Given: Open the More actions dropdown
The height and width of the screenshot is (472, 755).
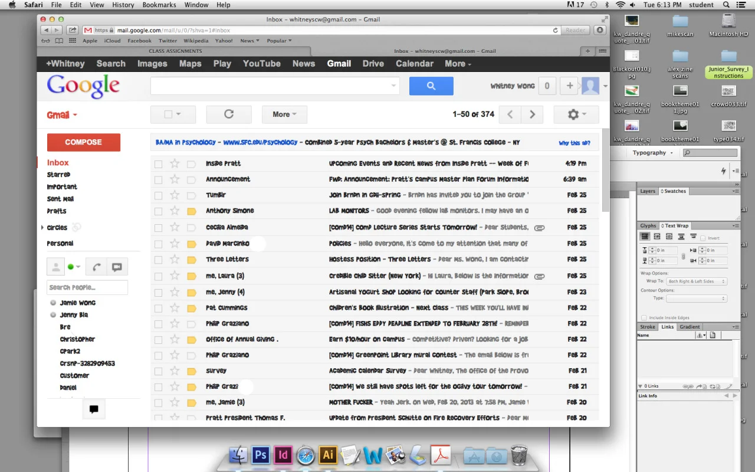Looking at the screenshot, I should (284, 114).
